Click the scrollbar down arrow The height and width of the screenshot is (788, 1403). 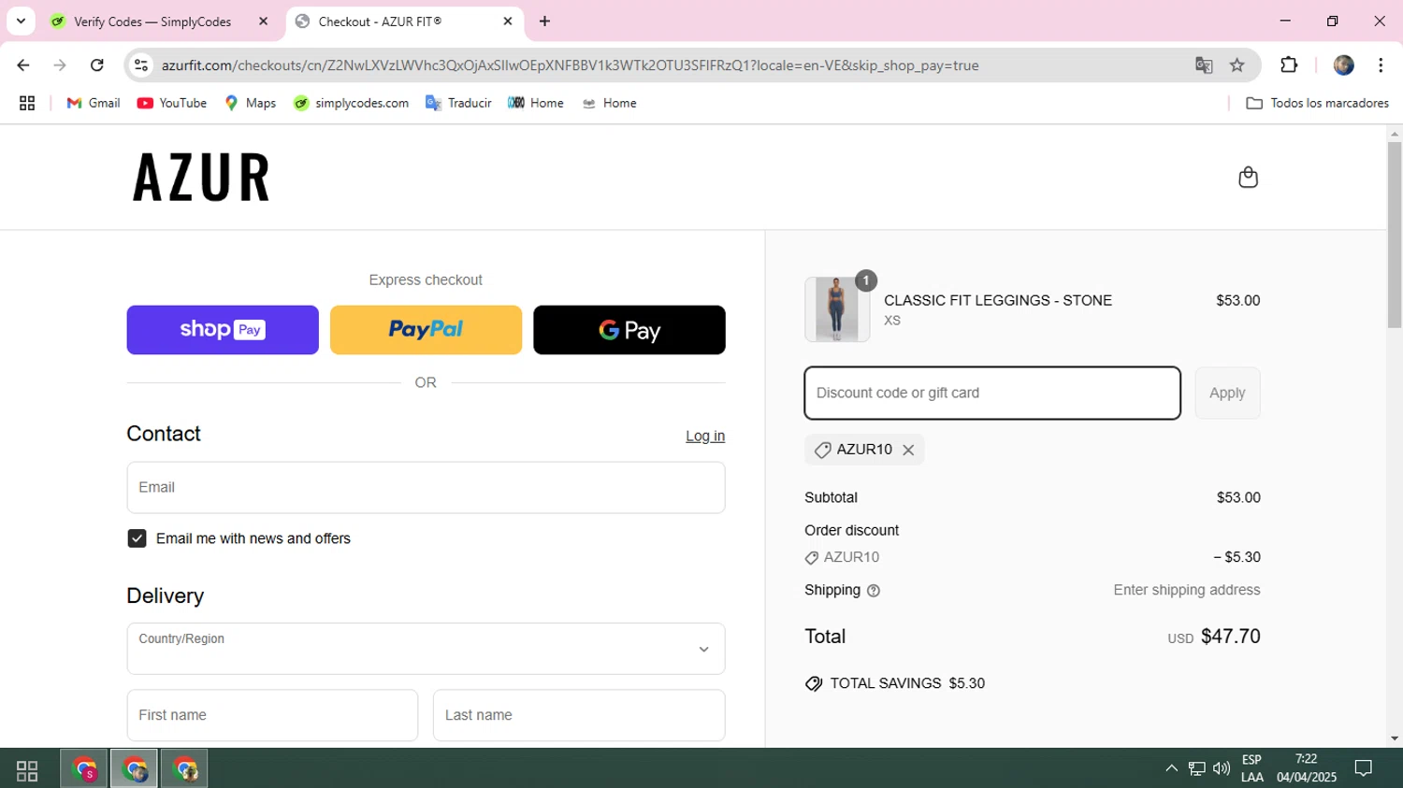[x=1395, y=738]
